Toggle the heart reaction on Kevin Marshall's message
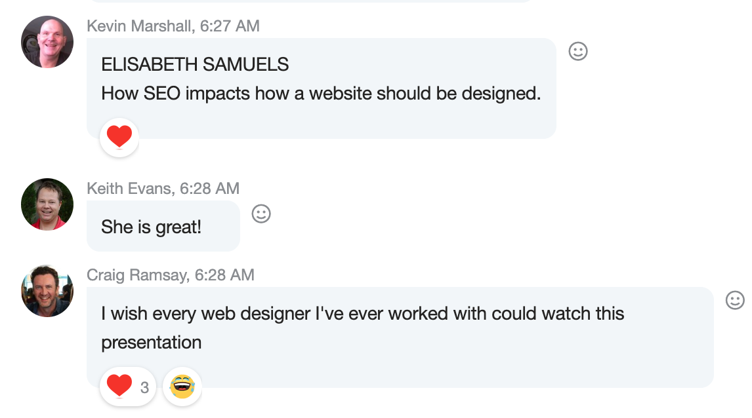752x418 pixels. [119, 138]
